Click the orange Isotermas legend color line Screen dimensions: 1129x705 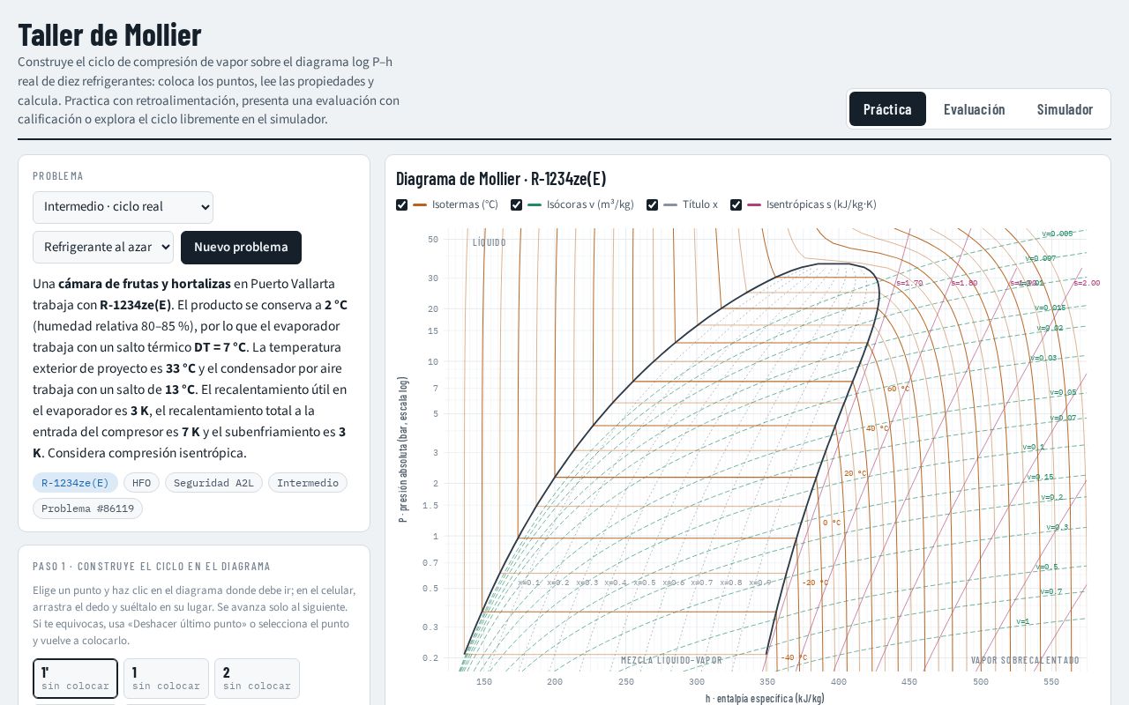tap(420, 204)
